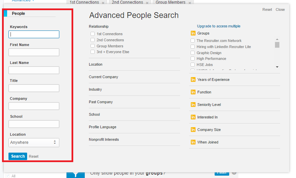Focus the Last Name input field
296x178 pixels.
34,70
